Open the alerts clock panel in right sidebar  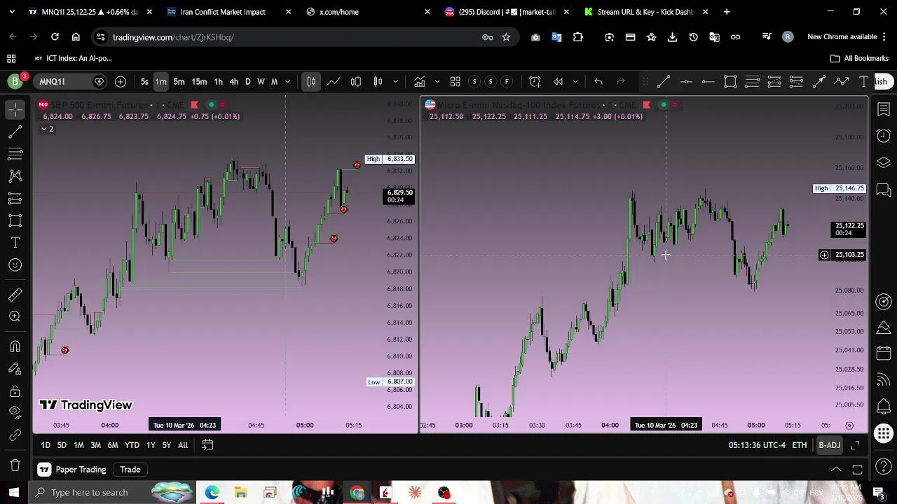tap(884, 136)
